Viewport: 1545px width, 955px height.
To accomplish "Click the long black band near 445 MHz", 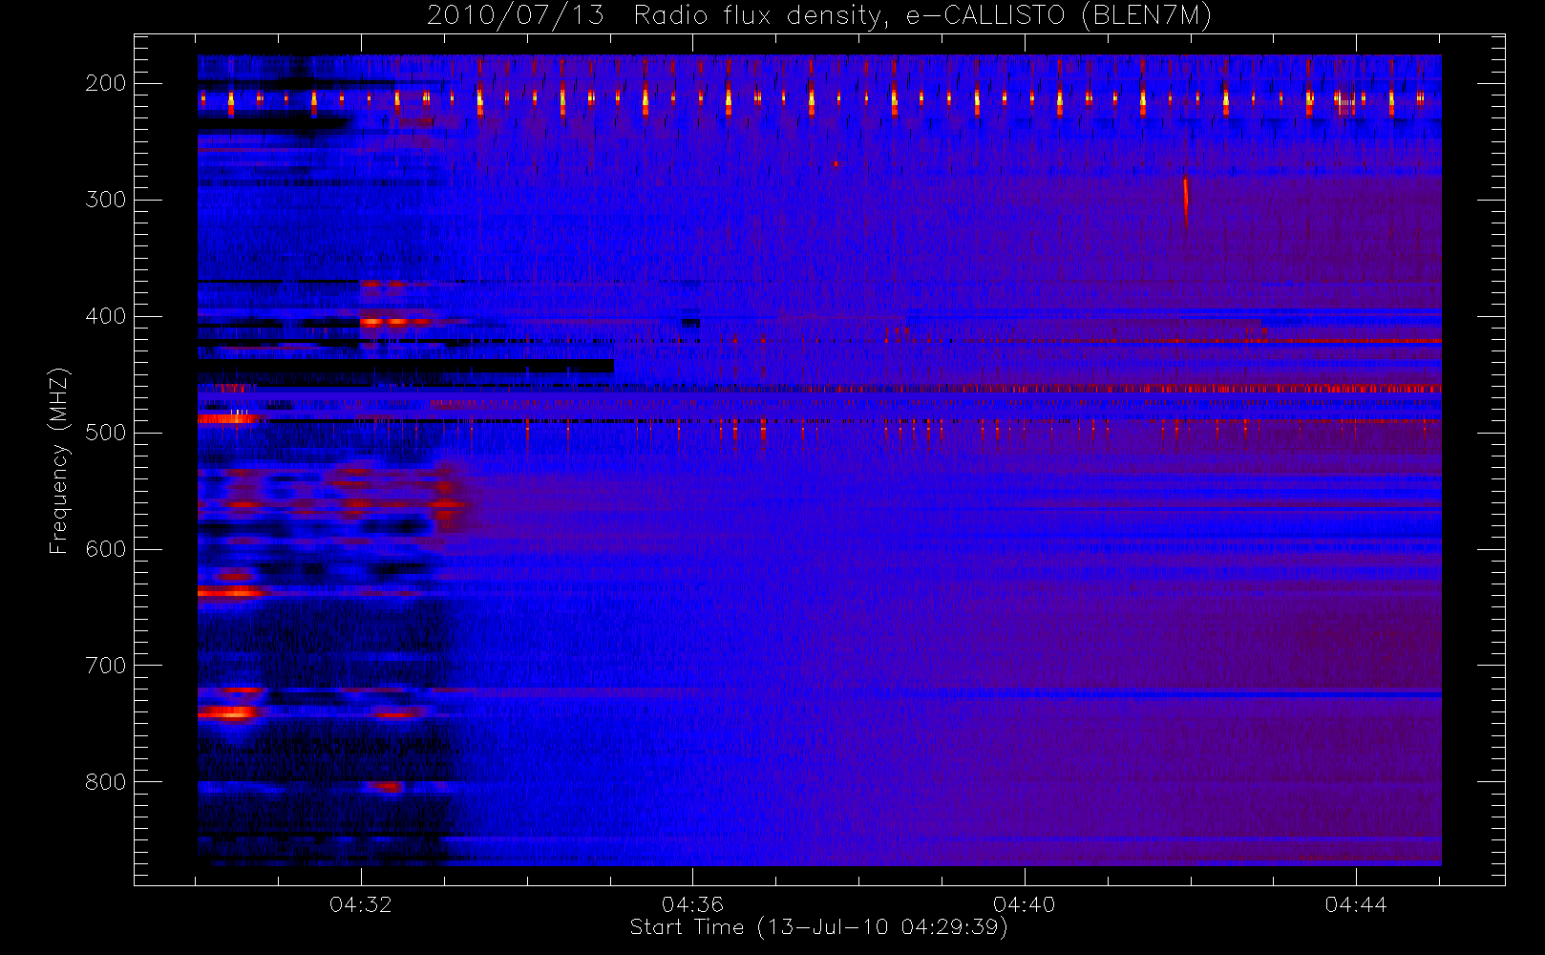I will pyautogui.click(x=406, y=366).
